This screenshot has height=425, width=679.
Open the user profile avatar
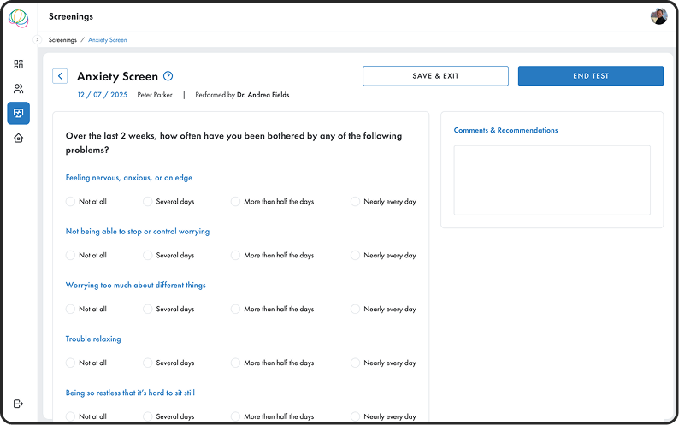[658, 16]
